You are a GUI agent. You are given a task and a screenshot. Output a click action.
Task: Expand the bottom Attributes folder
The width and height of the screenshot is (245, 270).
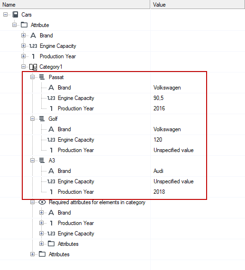(32, 254)
